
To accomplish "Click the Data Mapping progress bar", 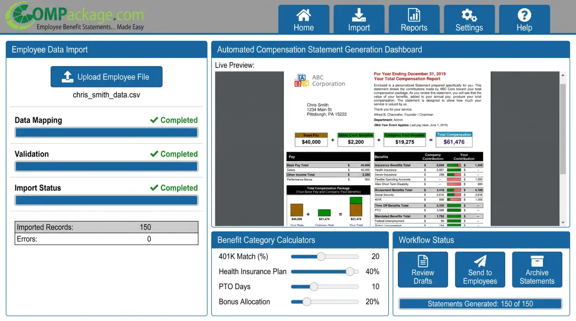I will pyautogui.click(x=107, y=133).
